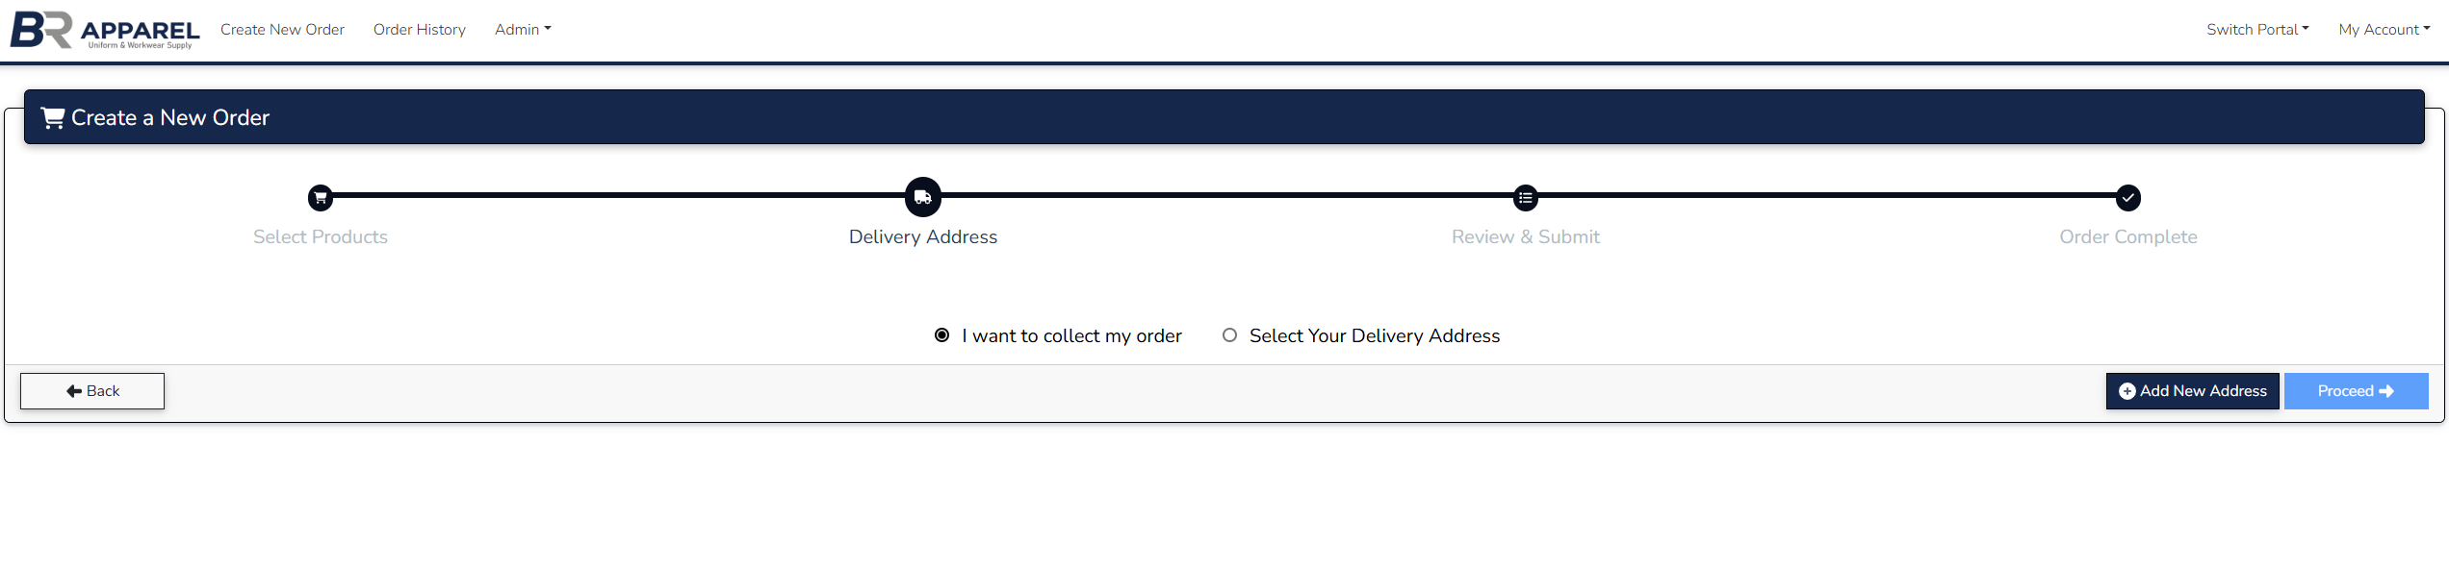Open the My Account dropdown

coord(2384,30)
